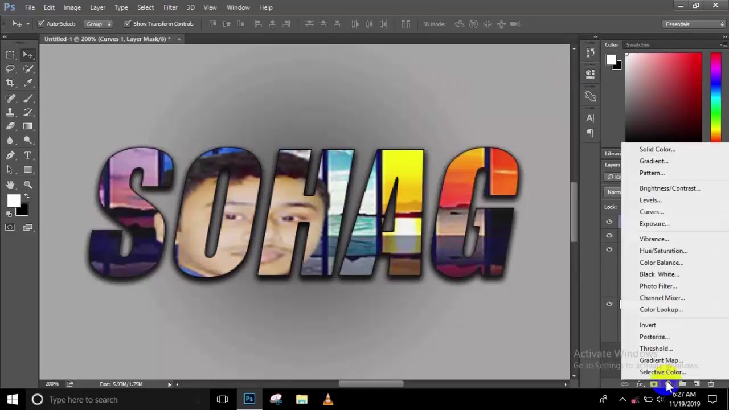Select the Path Selection tool
This screenshot has width=729, height=410.
point(10,170)
